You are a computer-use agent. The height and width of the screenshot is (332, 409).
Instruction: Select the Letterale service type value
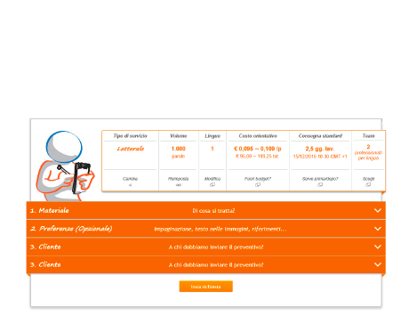(x=131, y=149)
